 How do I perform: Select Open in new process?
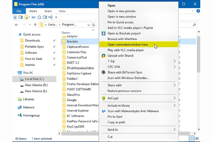(138, 11)
